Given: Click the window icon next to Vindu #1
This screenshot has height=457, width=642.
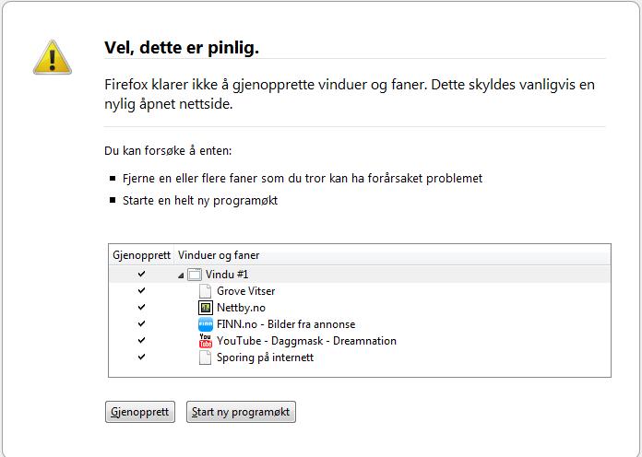Looking at the screenshot, I should tap(195, 275).
